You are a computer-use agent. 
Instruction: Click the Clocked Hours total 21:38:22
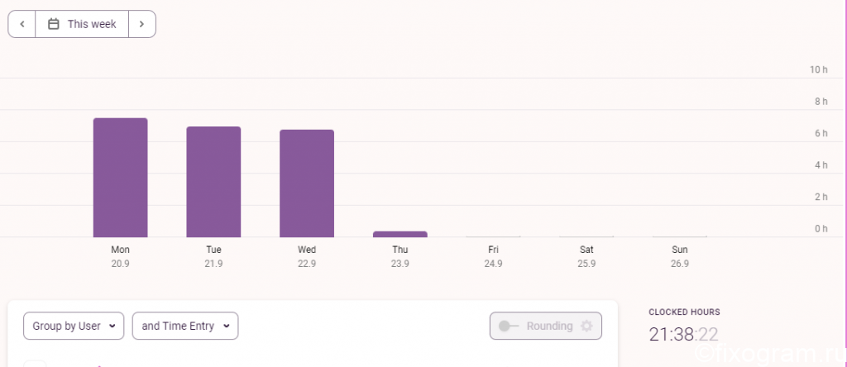tap(683, 335)
